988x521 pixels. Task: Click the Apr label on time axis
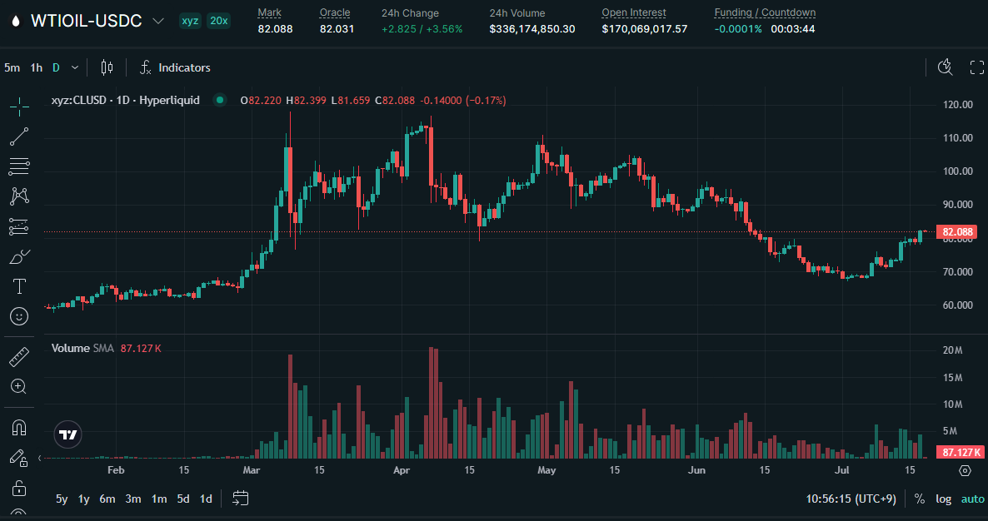[401, 470]
